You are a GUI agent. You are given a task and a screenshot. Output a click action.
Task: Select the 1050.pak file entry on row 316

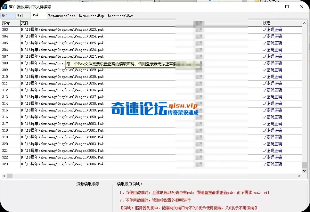point(62,117)
